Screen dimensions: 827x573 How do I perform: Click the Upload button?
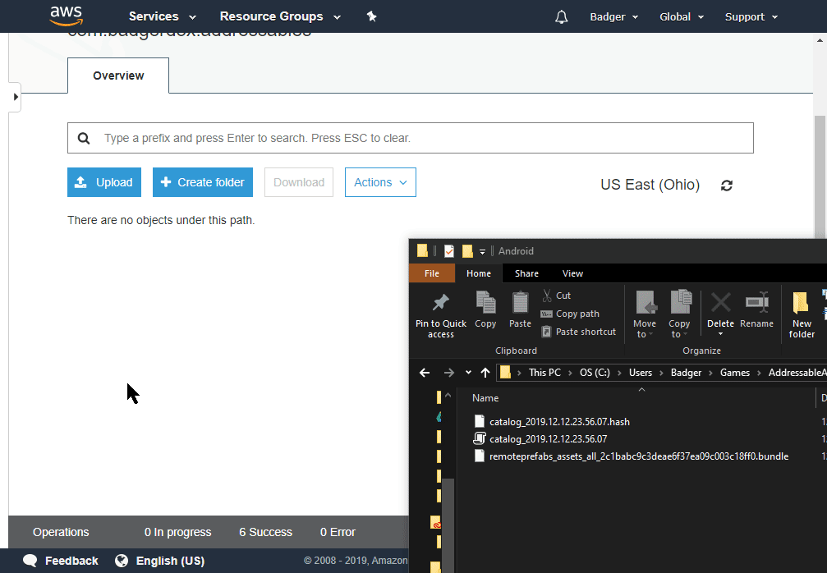(104, 182)
